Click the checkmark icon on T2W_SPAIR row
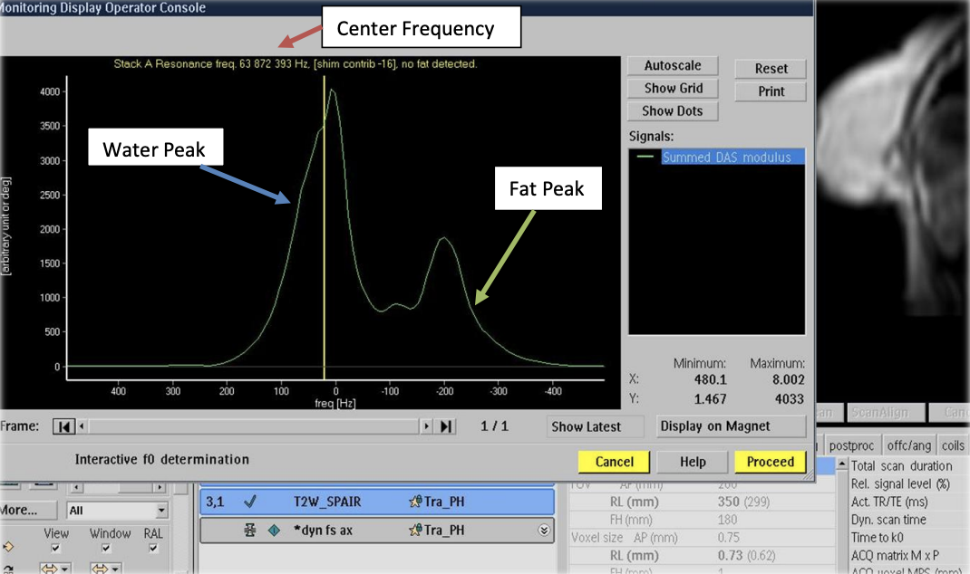Screen dimensions: 970x574 tap(248, 501)
